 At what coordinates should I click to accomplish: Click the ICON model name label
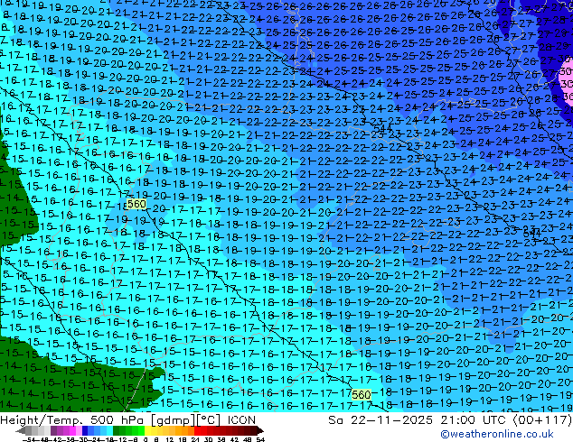pos(241,420)
